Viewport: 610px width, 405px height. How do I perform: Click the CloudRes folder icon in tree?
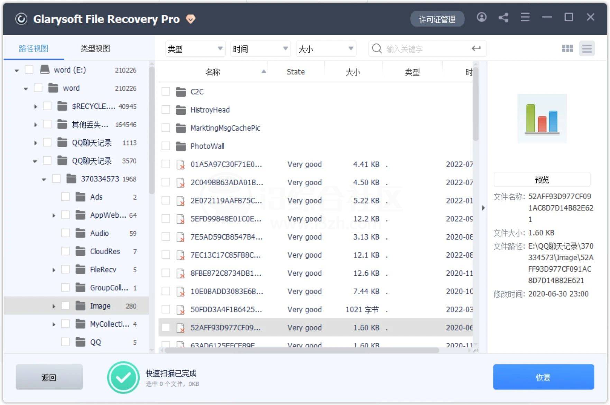pyautogui.click(x=81, y=251)
